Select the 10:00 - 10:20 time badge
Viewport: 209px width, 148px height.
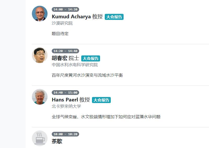pyautogui.click(x=65, y=134)
